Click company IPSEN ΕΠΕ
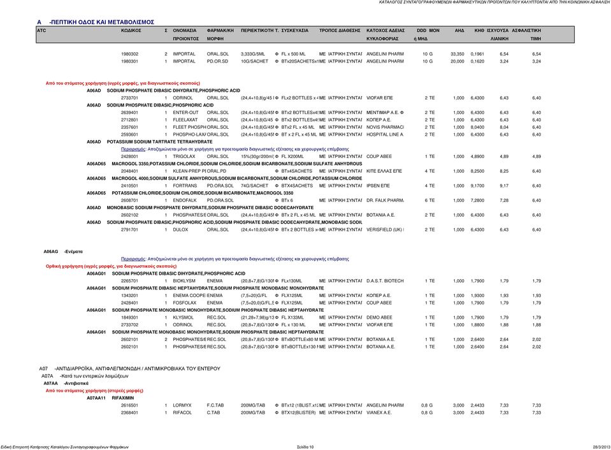This screenshot has height=450, width=611. point(378,186)
